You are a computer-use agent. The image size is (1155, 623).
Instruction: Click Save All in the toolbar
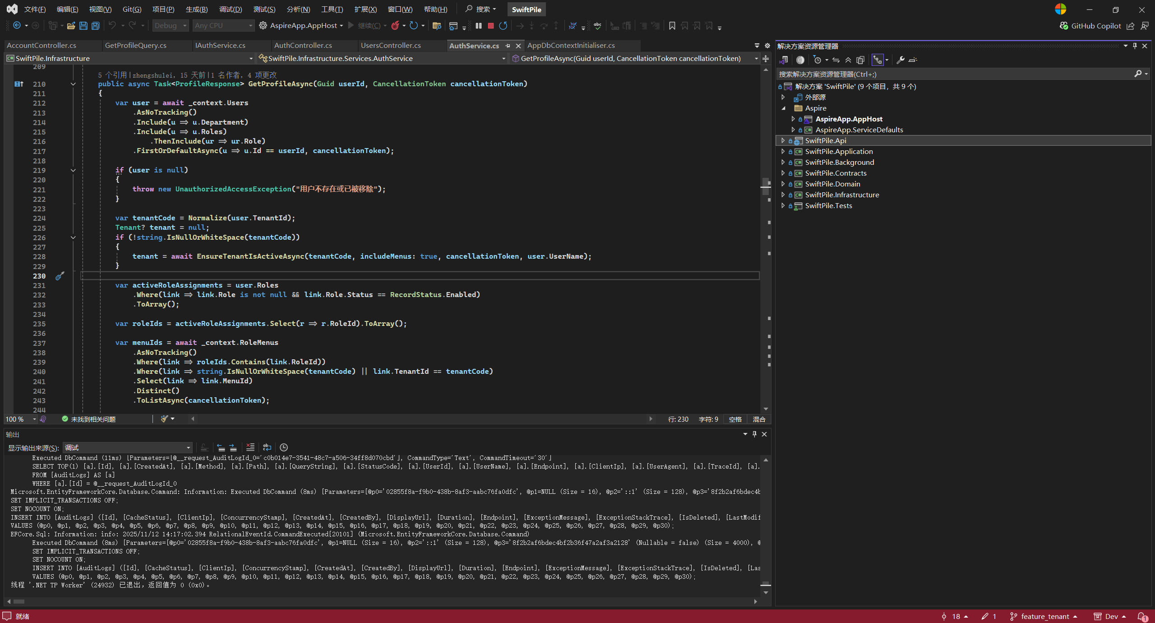pyautogui.click(x=96, y=26)
